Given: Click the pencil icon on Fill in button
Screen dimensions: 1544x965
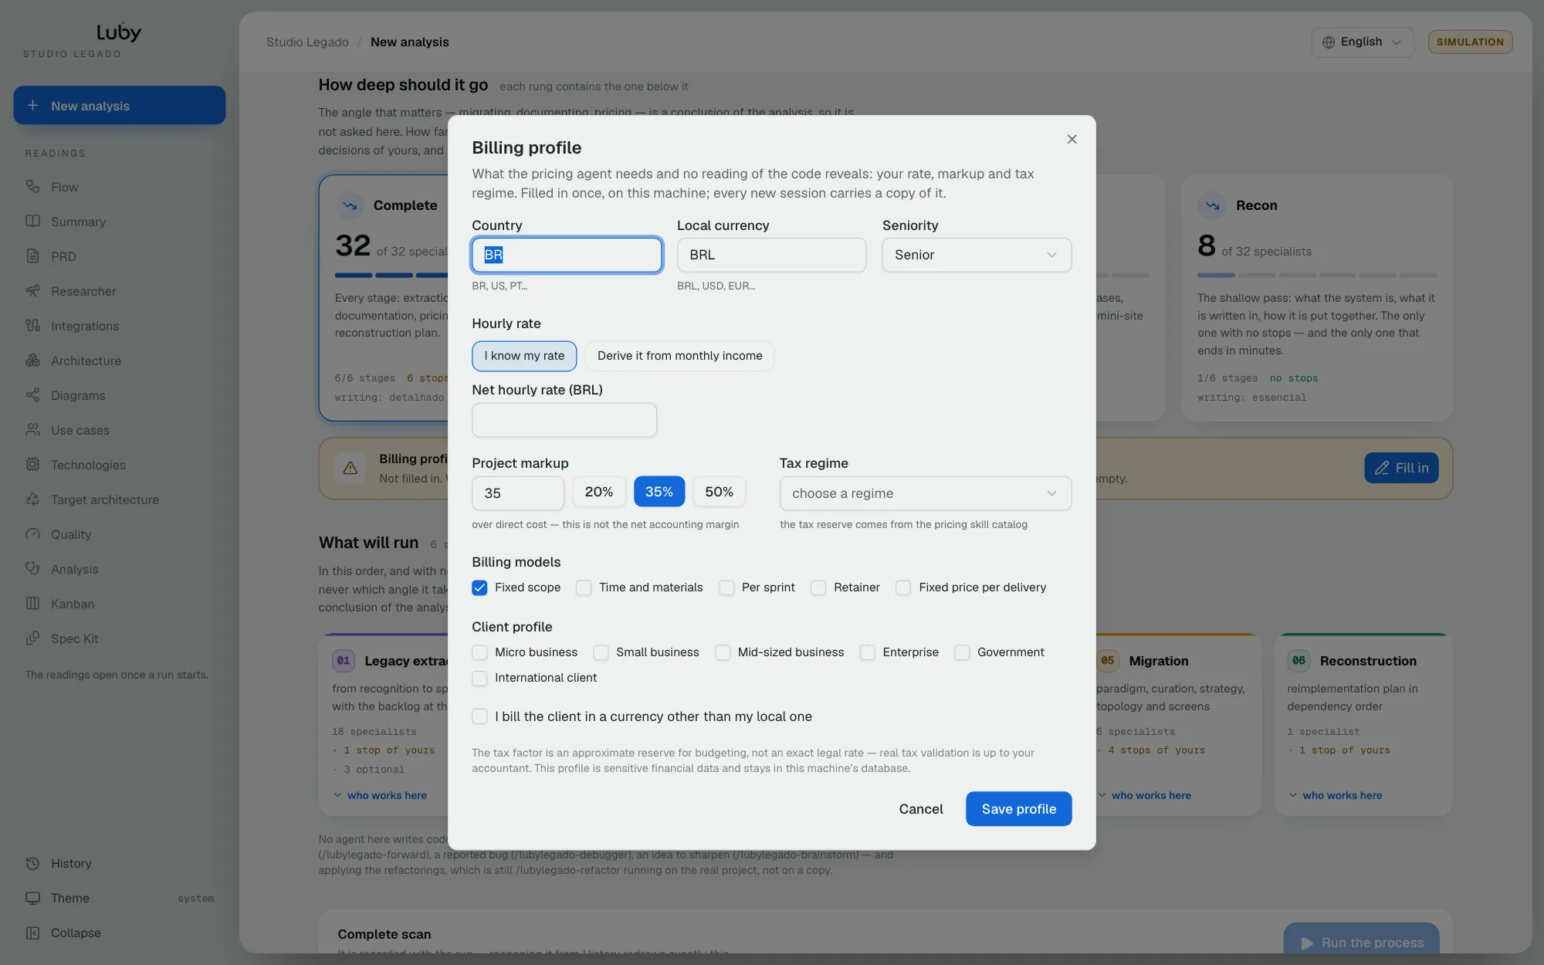Looking at the screenshot, I should click(x=1382, y=468).
